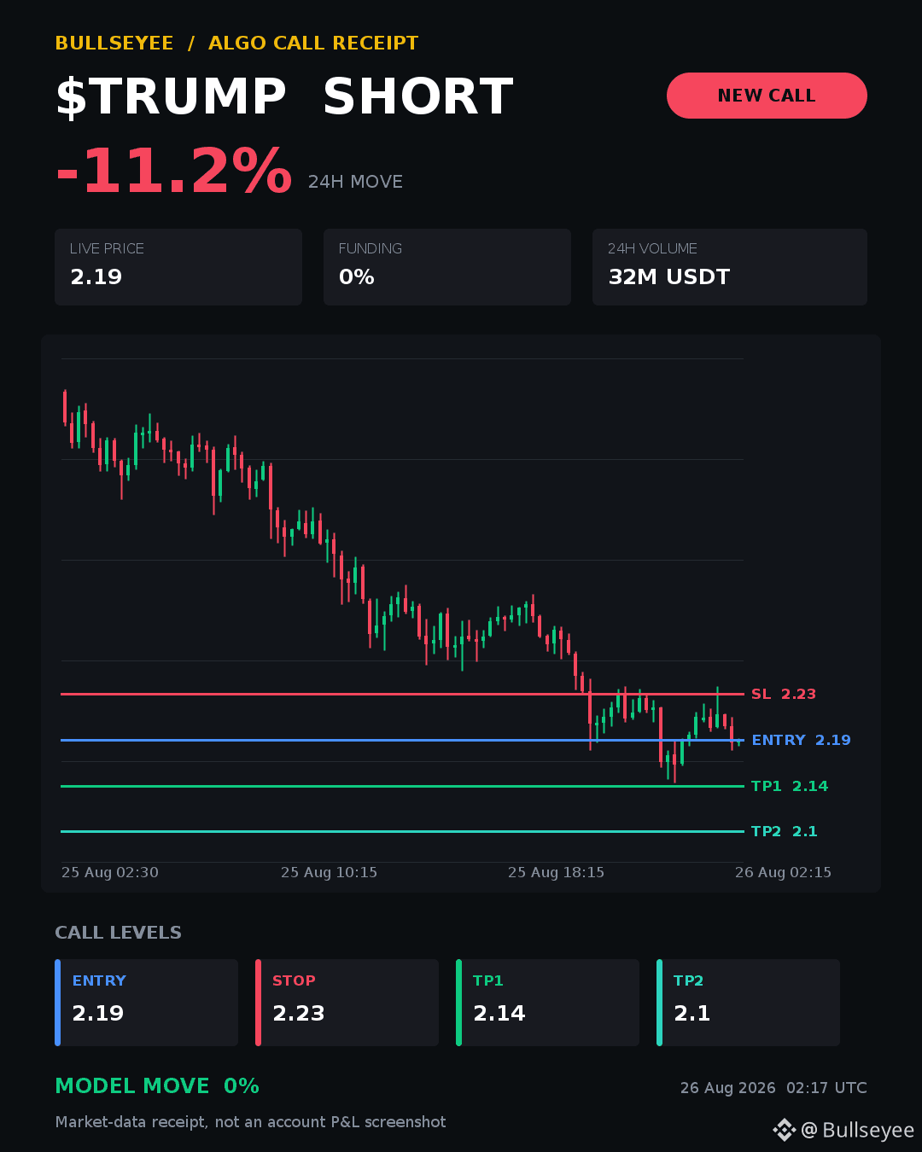Click the @ Bullseyee handle

pyautogui.click(x=857, y=1131)
